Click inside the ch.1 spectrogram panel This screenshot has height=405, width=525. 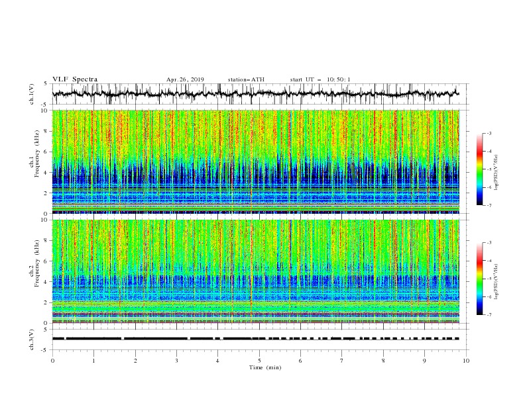[256, 161]
